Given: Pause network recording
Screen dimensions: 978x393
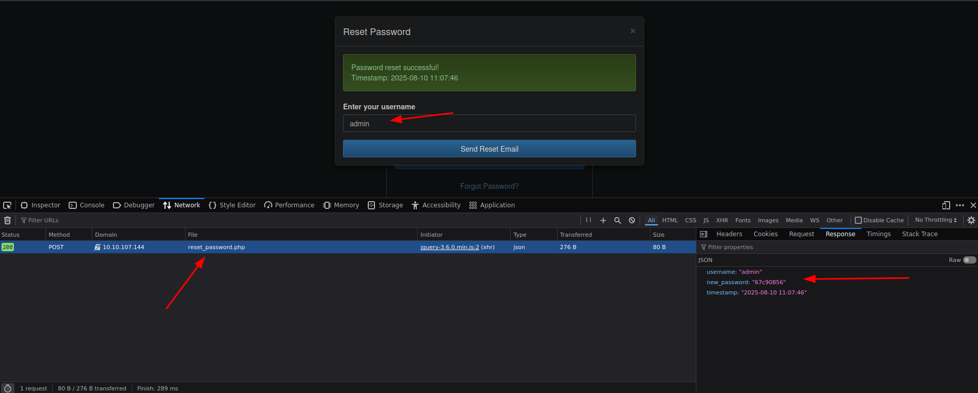Looking at the screenshot, I should [589, 220].
